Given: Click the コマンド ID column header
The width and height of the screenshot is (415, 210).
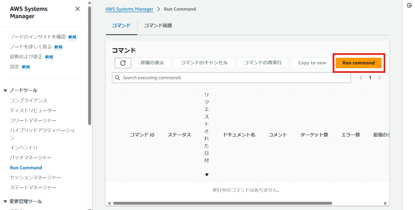Looking at the screenshot, I should click(142, 135).
